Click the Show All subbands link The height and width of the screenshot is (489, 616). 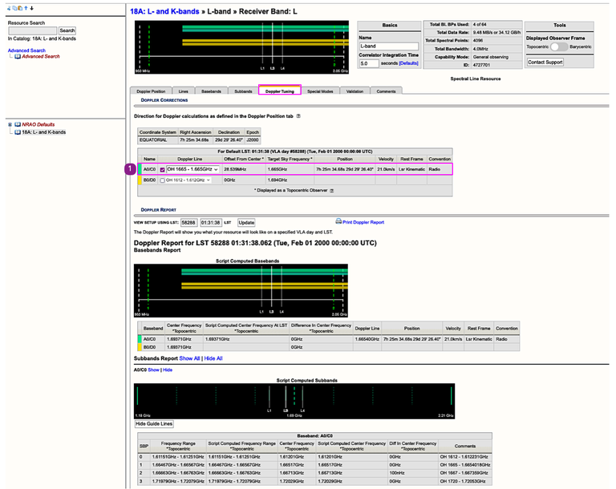[191, 358]
